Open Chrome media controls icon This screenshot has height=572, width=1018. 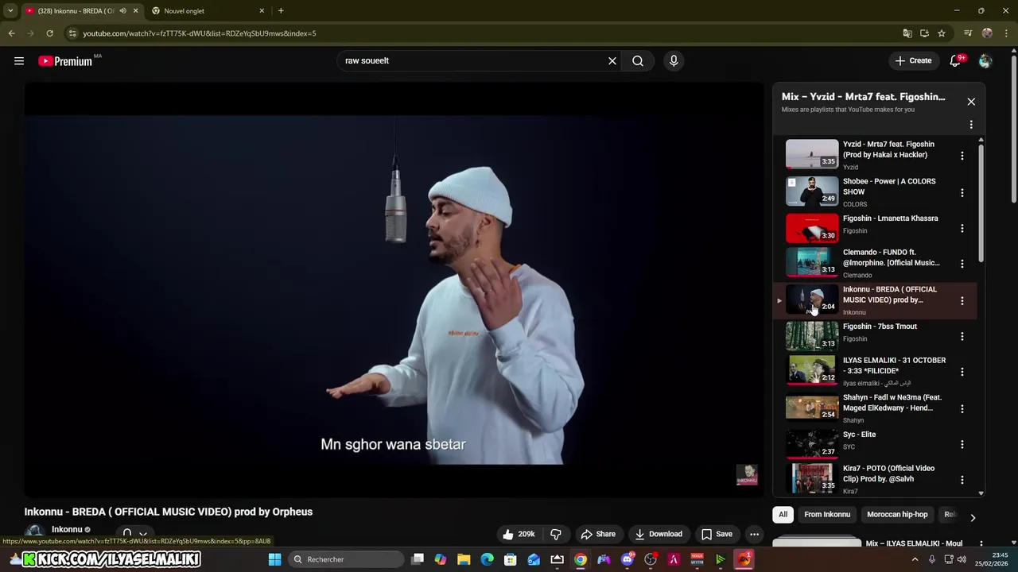click(x=968, y=33)
